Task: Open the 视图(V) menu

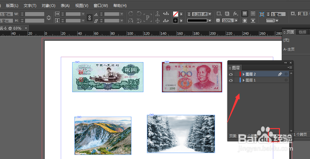Action: point(82,5)
